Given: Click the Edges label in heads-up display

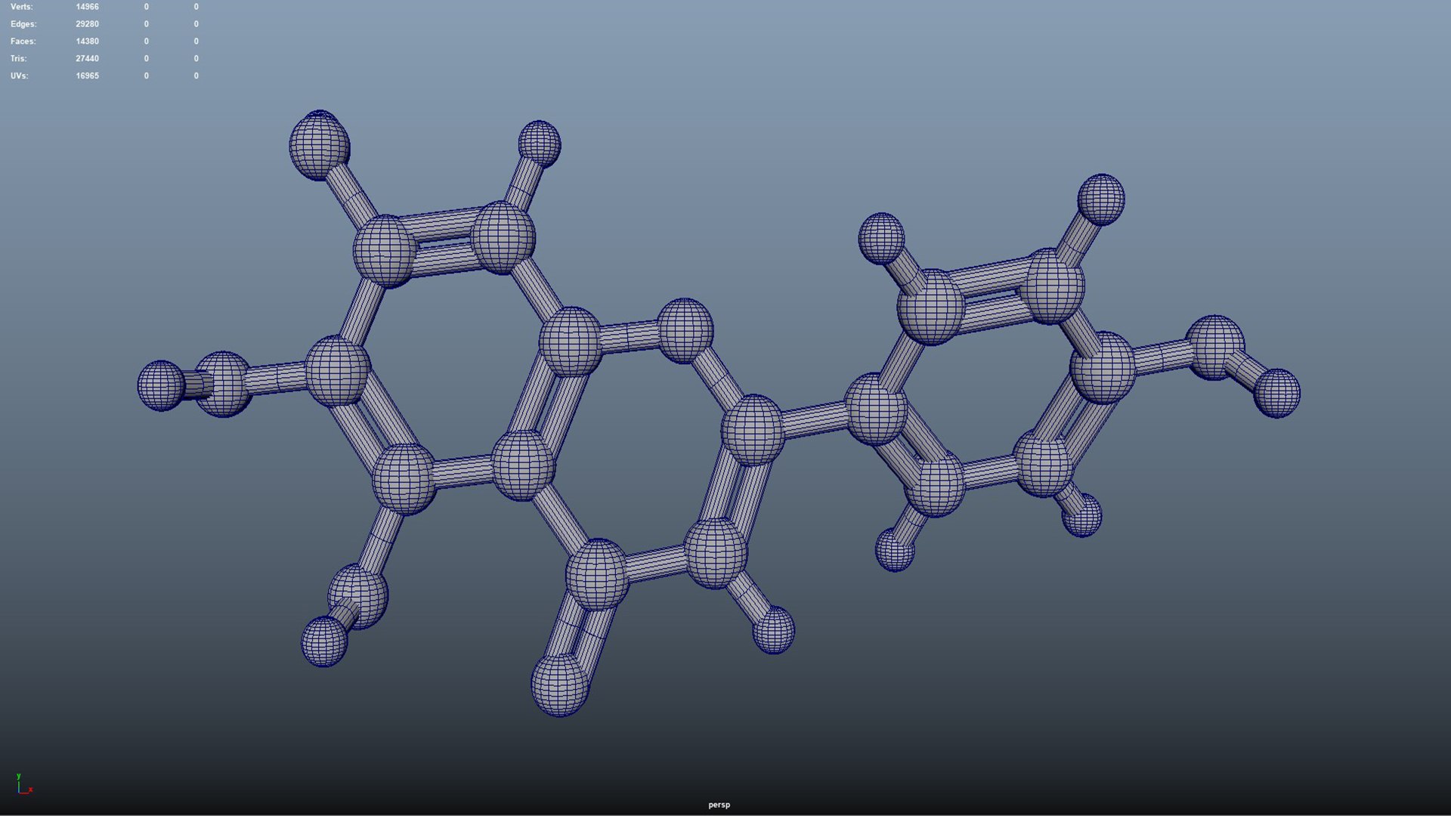Looking at the screenshot, I should point(23,24).
